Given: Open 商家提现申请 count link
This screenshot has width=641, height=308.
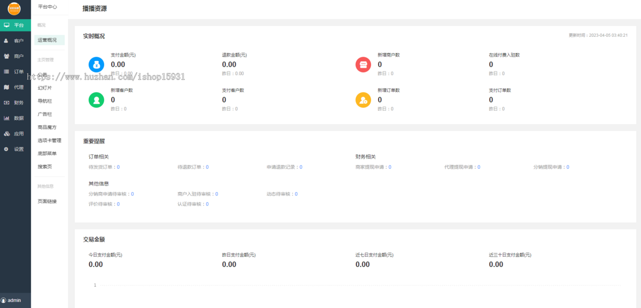Looking at the screenshot, I should pos(390,167).
